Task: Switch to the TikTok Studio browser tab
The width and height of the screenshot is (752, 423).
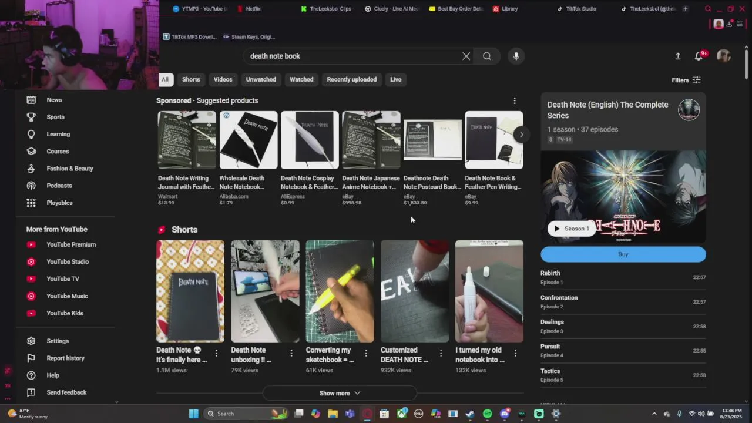Action: pos(580,9)
